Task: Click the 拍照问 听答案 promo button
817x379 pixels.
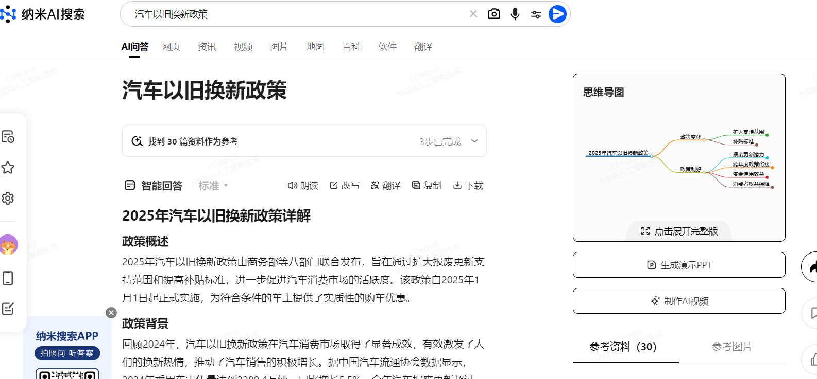Action: [67, 353]
